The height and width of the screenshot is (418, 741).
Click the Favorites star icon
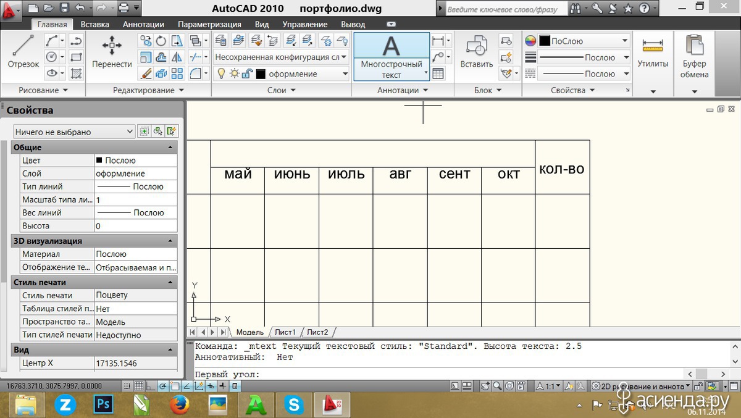(628, 9)
